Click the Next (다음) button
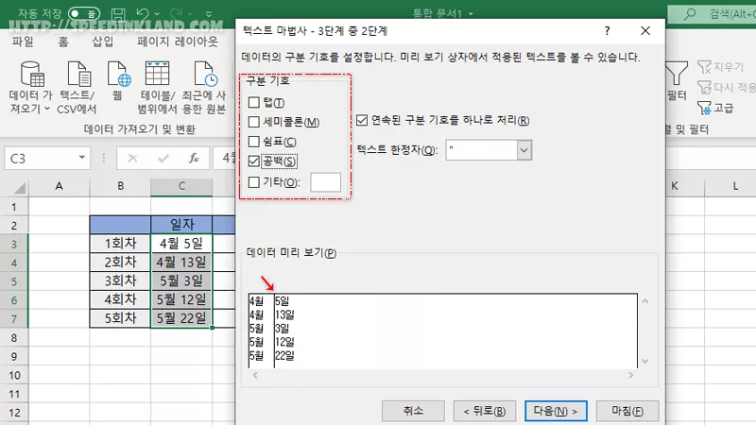The height and width of the screenshot is (425, 756). coord(556,411)
